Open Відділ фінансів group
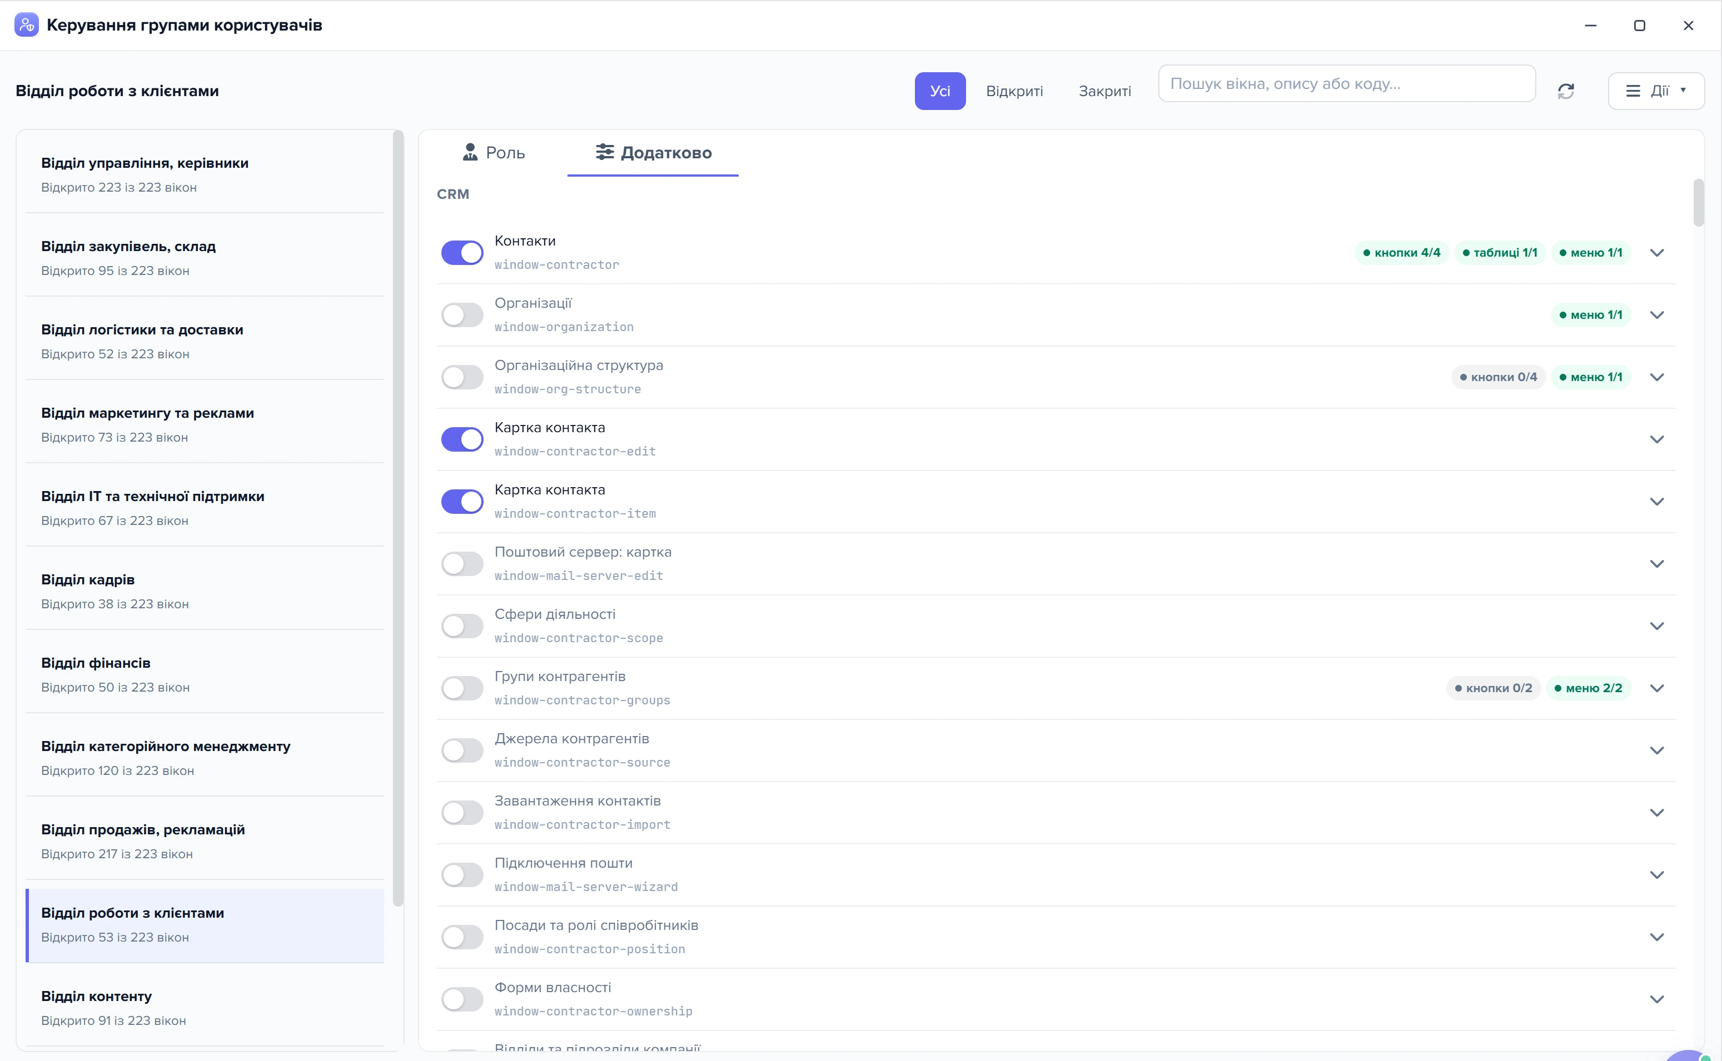This screenshot has height=1061, width=1722. pos(205,674)
